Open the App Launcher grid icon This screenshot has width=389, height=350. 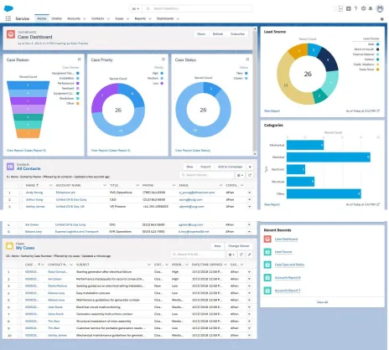(x=8, y=18)
